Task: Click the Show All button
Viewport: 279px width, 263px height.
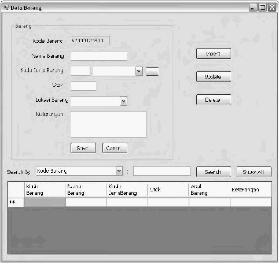Action: click(x=254, y=172)
